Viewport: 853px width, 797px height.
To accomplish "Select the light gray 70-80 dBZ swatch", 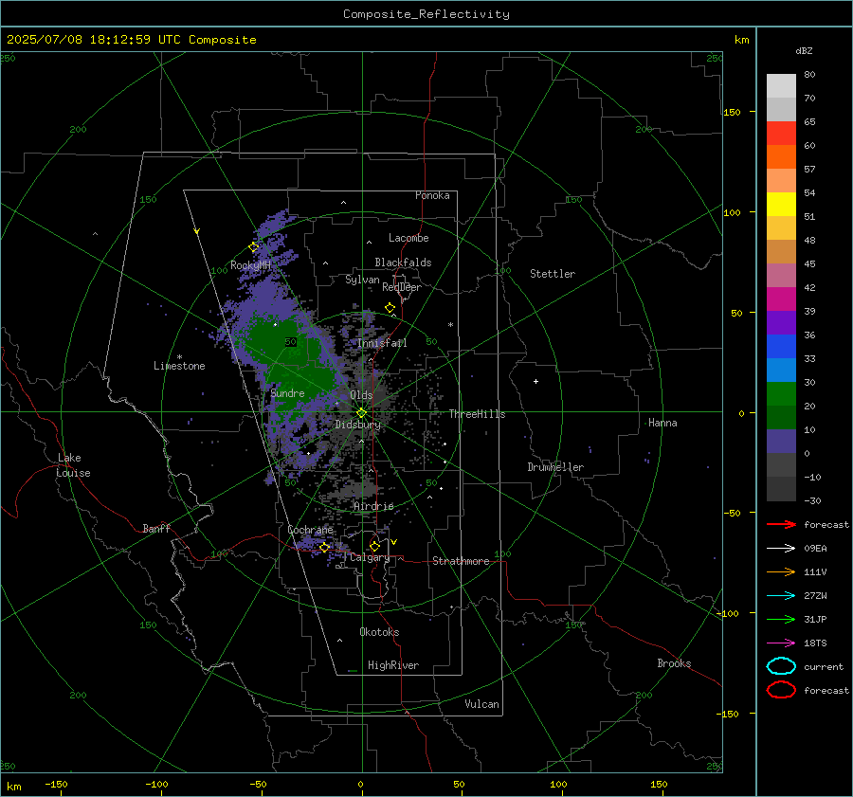I will coord(781,85).
